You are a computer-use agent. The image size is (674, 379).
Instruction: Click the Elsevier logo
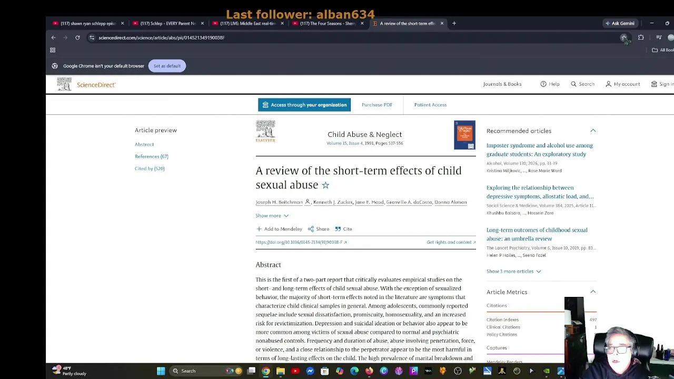pos(265,132)
